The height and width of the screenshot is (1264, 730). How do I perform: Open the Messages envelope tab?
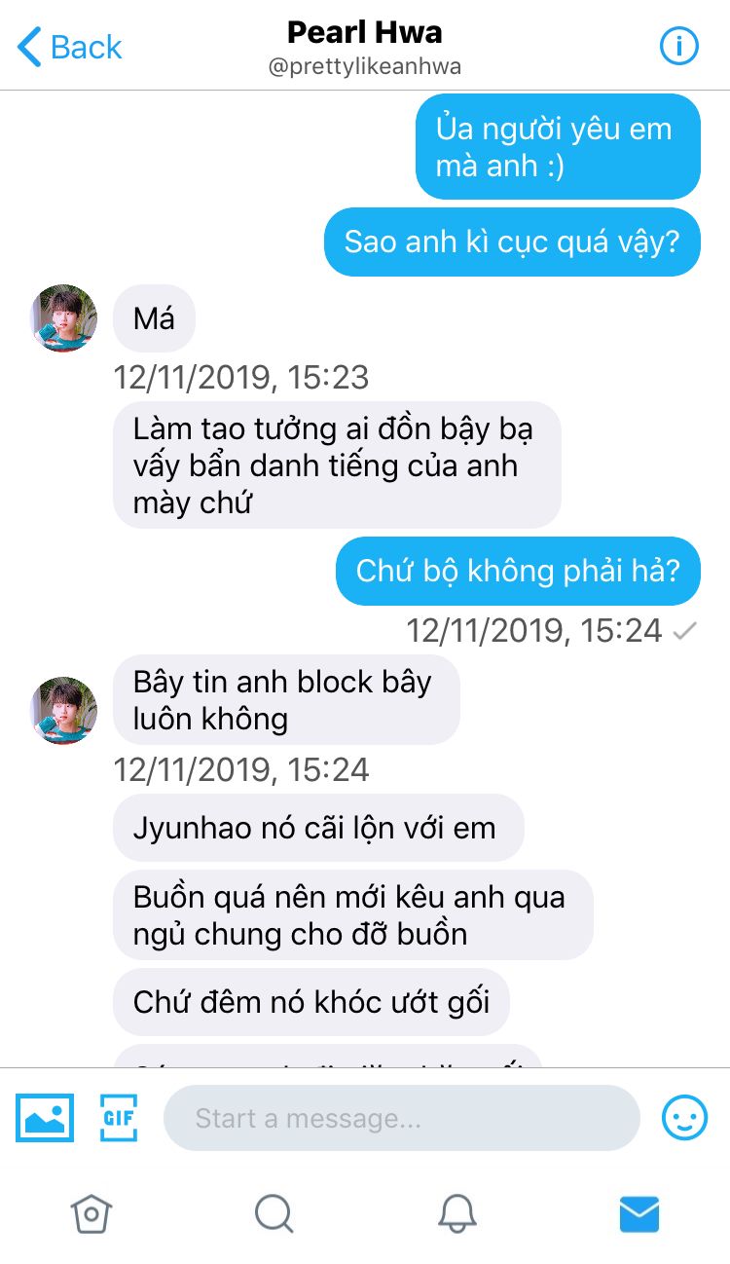pyautogui.click(x=639, y=1213)
